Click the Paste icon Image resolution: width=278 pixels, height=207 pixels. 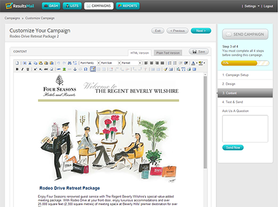coord(41,63)
